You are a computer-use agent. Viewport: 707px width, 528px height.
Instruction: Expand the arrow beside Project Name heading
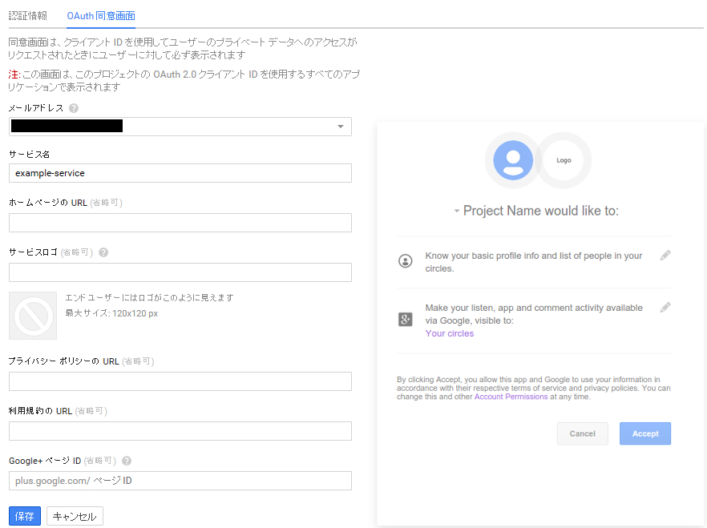(456, 211)
